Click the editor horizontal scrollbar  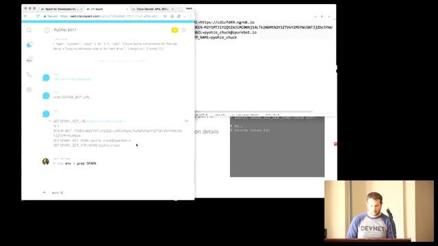(x=253, y=111)
